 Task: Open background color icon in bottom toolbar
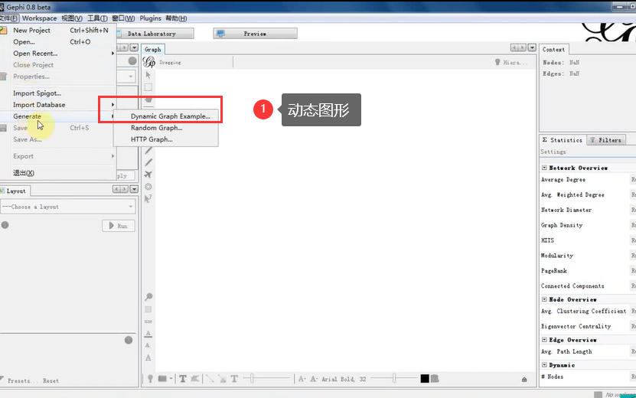point(162,379)
